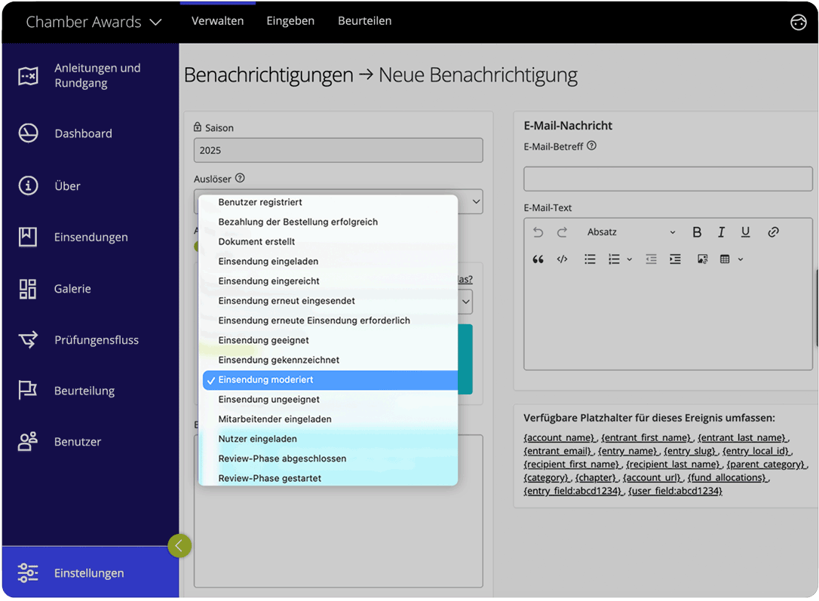Expand the numbered list style options
This screenshot has width=819, height=601.
[x=630, y=259]
